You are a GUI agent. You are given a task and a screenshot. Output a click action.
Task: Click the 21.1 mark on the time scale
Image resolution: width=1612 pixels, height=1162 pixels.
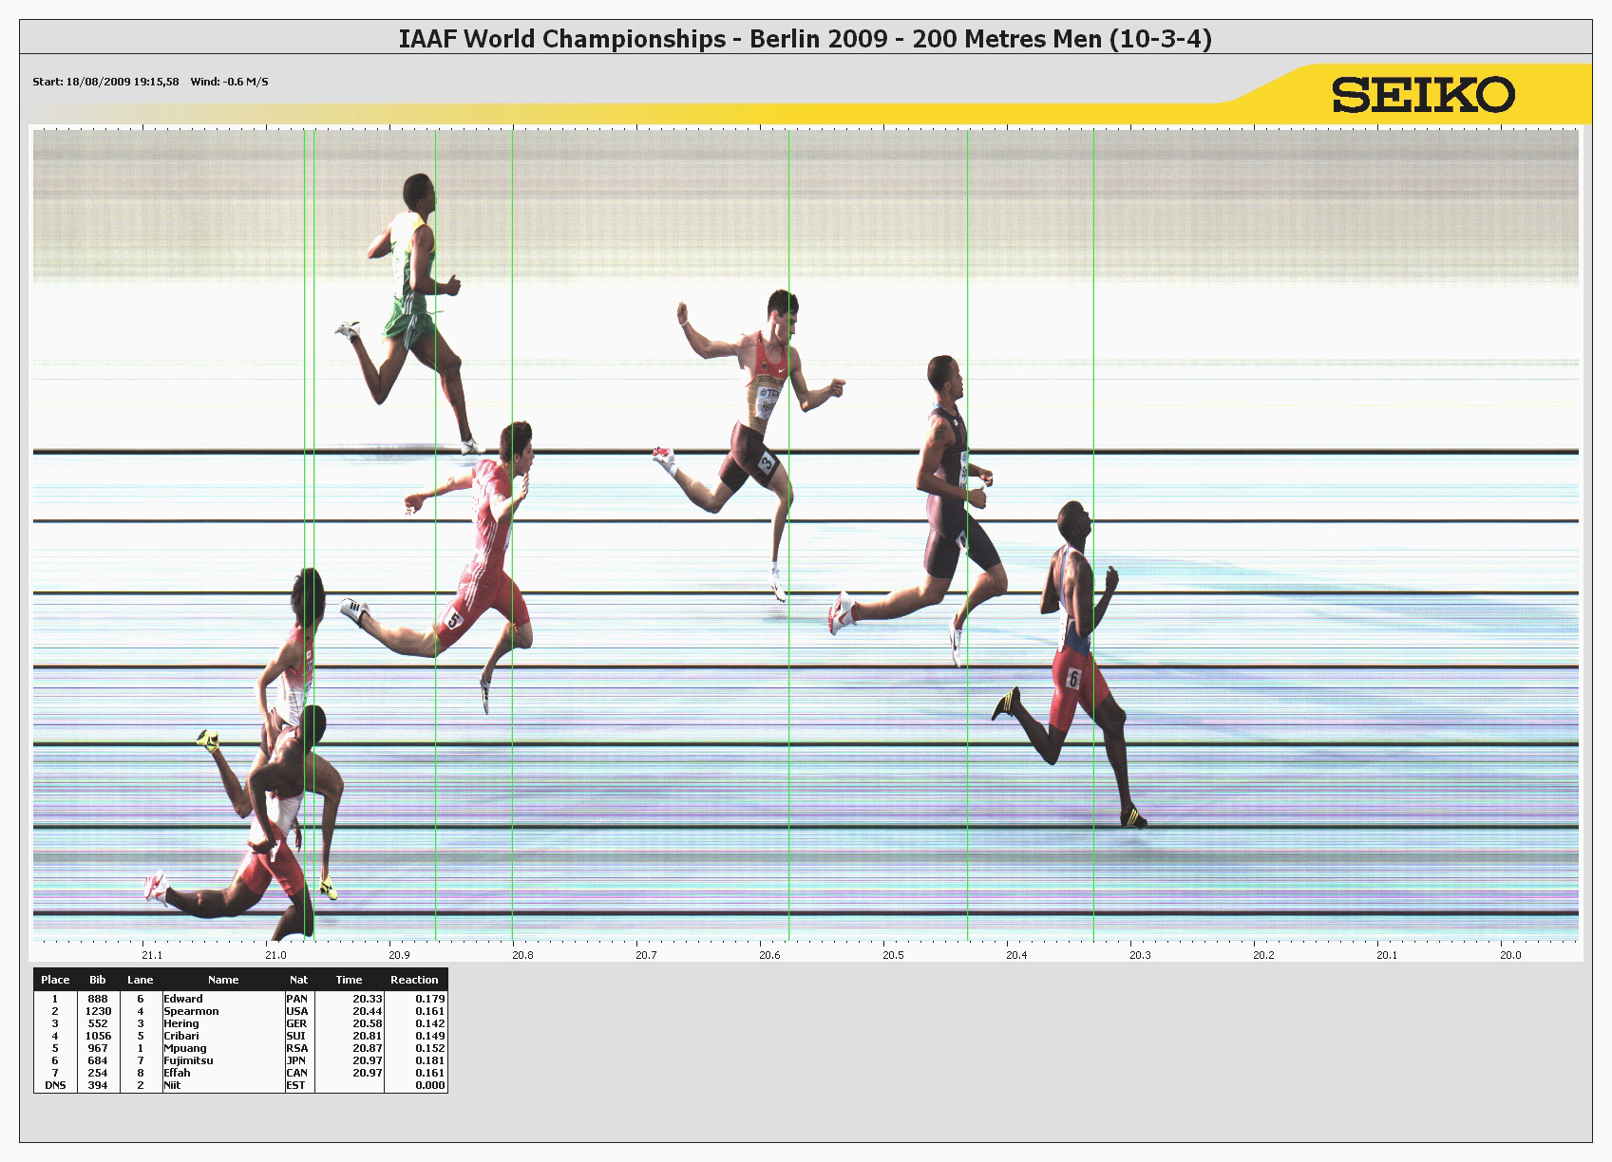[152, 955]
